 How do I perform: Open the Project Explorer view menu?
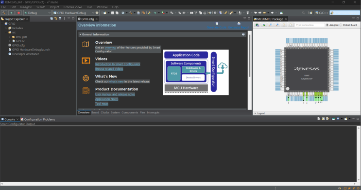coord(64,18)
